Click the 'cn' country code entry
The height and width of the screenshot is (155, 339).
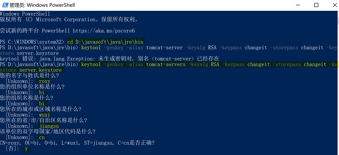[42, 137]
